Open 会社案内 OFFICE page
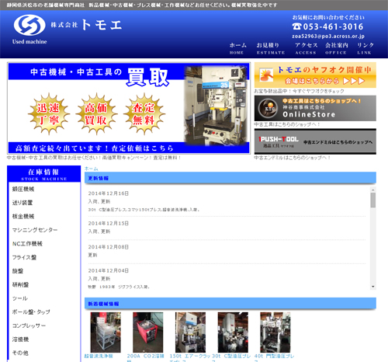 (336, 48)
